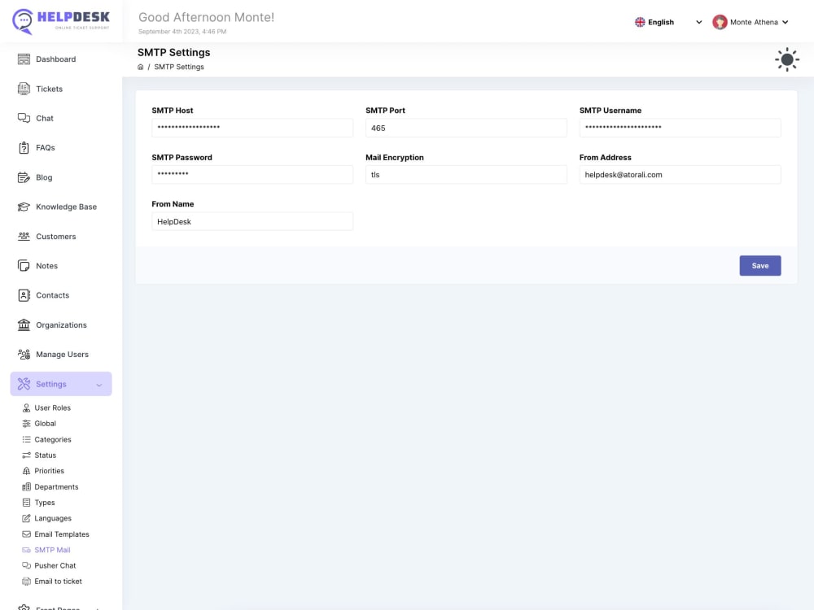This screenshot has width=814, height=610.
Task: Open Priorities settings link
Action: coord(50,471)
